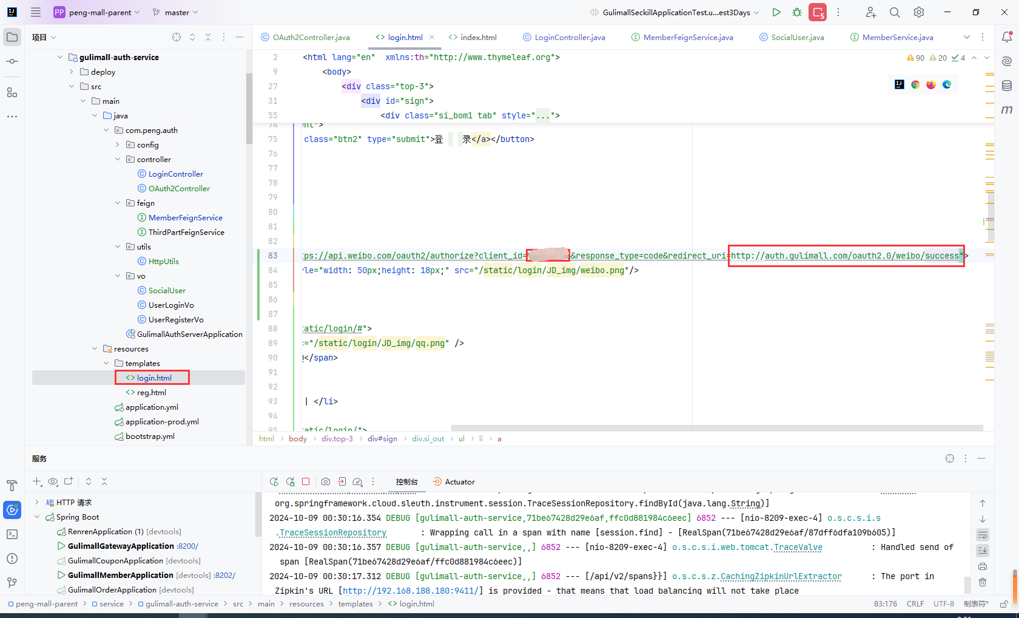Screen dimensions: 1019x618
Task: Expand the HTTP 请求 services node
Action: coord(37,502)
